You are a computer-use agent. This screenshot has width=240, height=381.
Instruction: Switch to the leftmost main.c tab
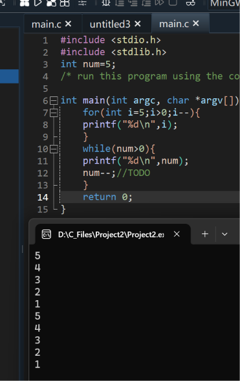click(47, 25)
